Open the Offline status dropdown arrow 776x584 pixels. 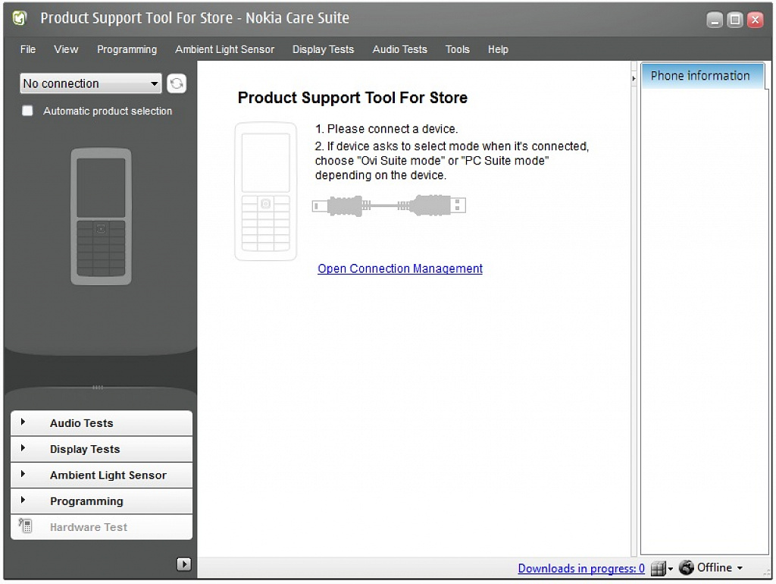(740, 568)
